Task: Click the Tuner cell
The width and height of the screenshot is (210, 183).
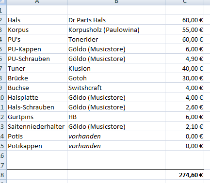Action: click(37, 68)
